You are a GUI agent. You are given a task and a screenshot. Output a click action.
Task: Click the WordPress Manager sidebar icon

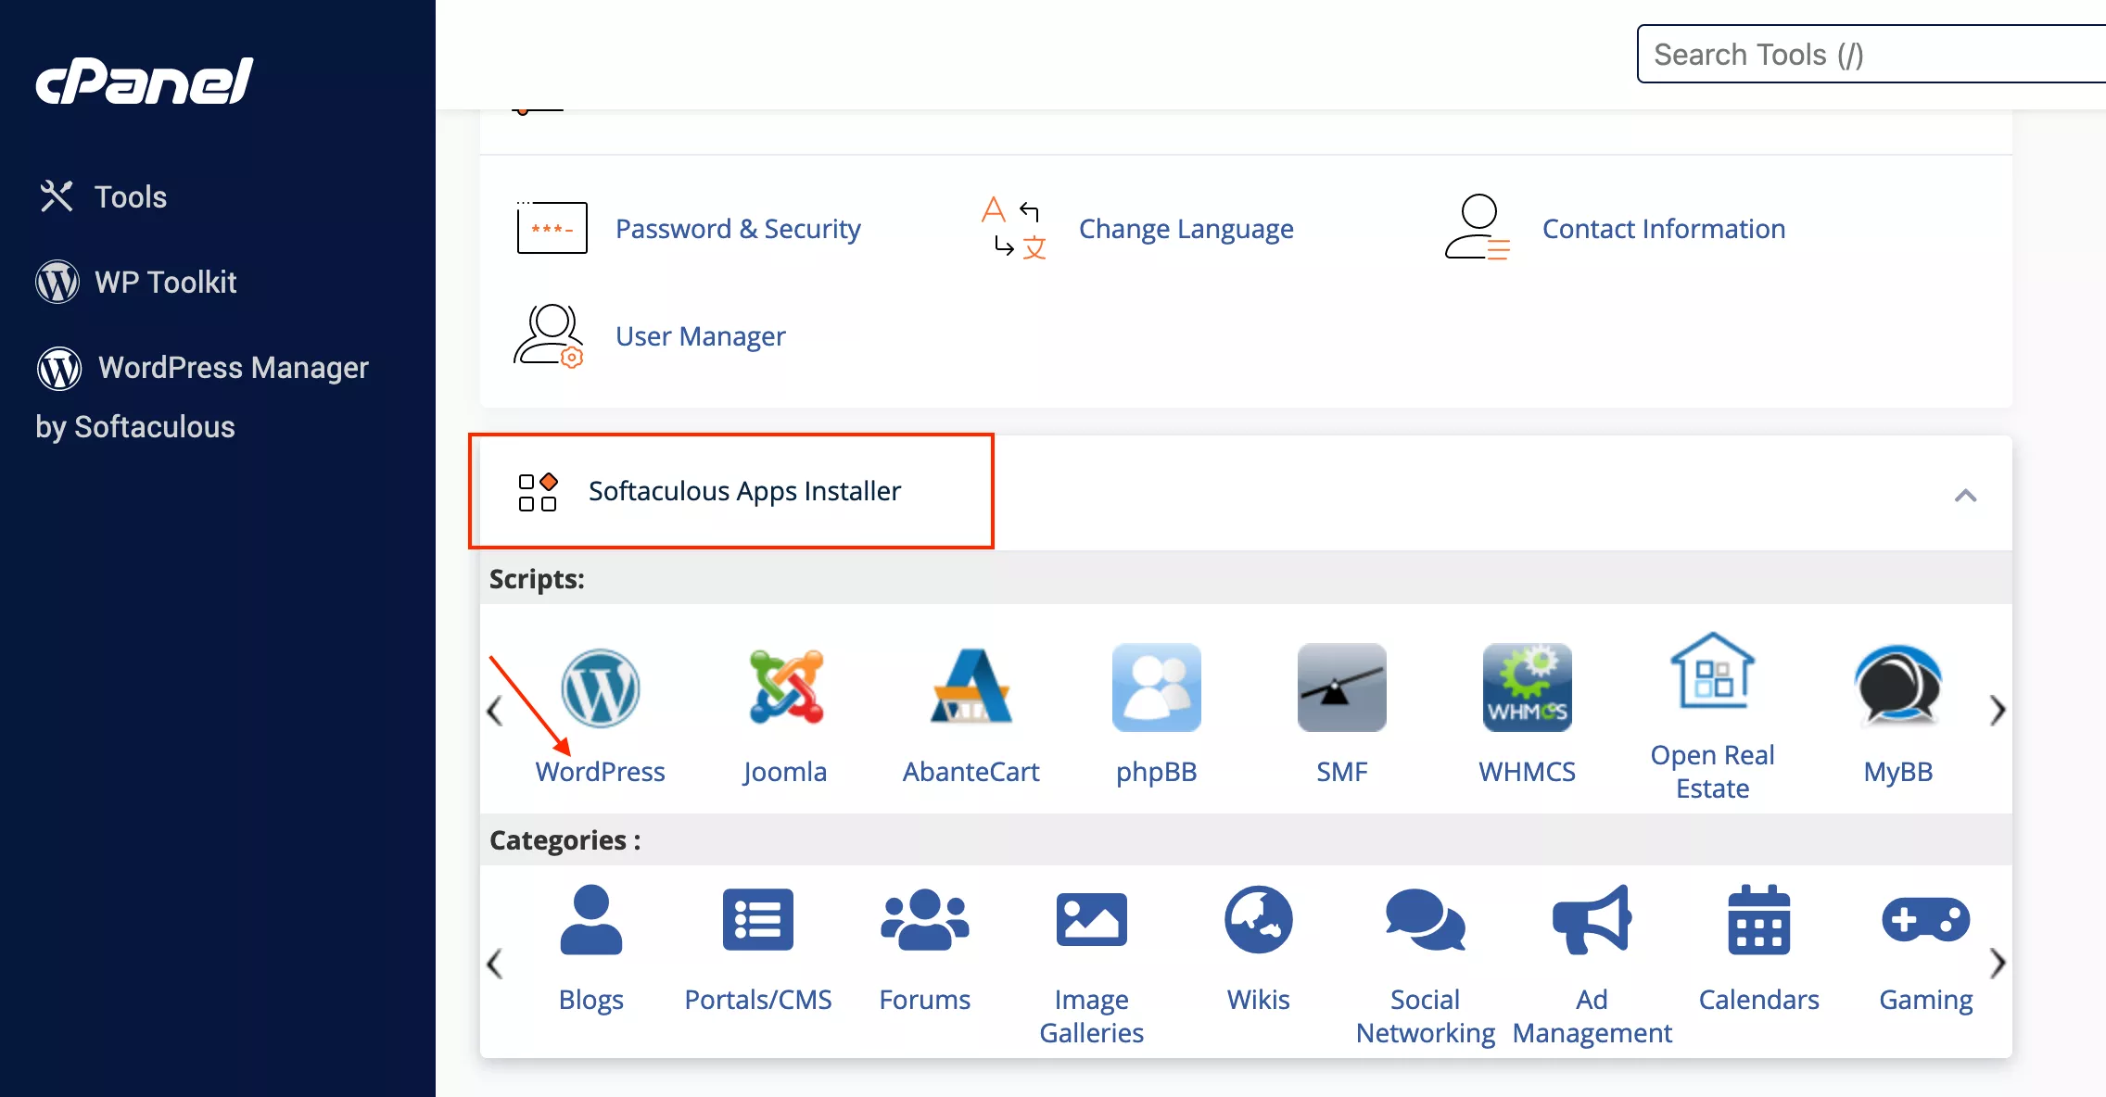coord(59,368)
